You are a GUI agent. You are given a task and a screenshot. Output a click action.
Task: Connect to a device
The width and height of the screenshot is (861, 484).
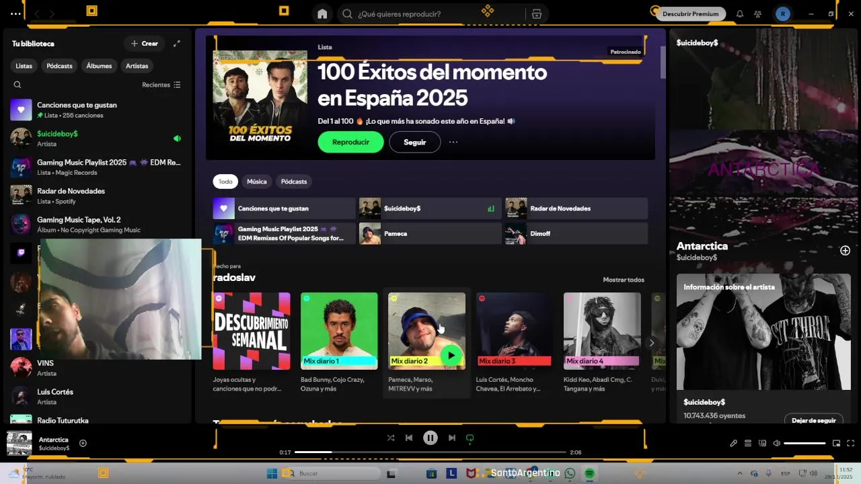click(763, 443)
